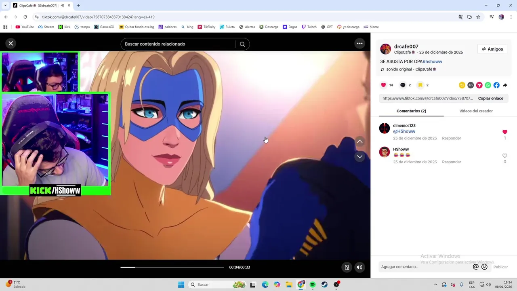Open the #hshoww hashtag link
Screen dimensions: 517x291
tap(432, 61)
